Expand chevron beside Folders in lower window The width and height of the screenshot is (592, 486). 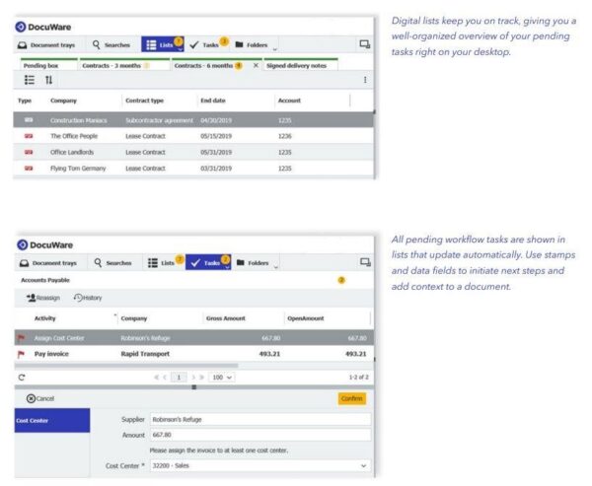tap(276, 267)
